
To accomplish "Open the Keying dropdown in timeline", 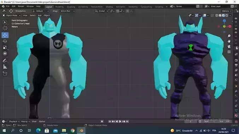I will pos(25,121).
